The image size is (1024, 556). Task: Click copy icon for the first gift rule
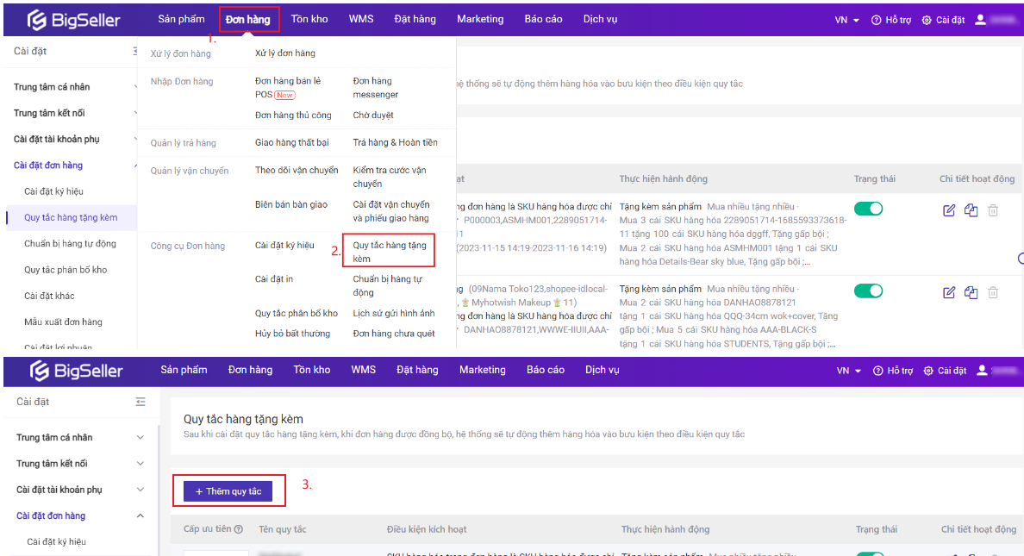[971, 210]
